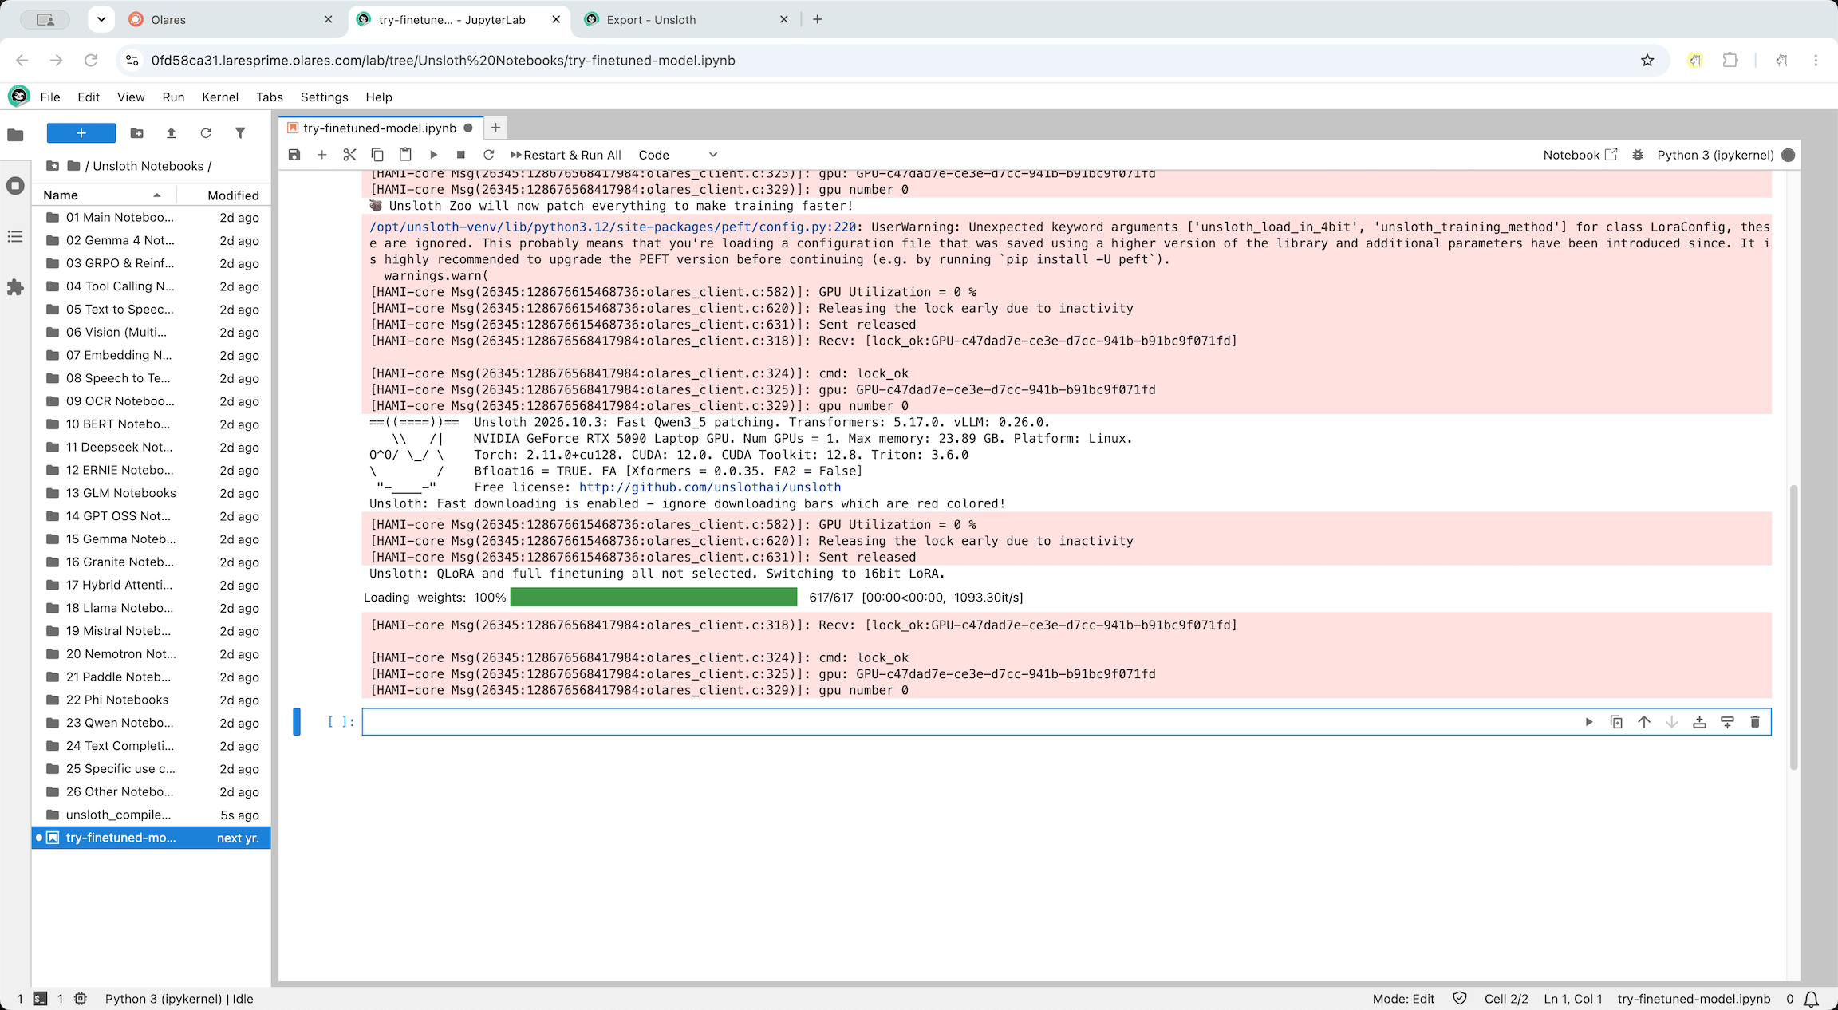Run the selected cell from the notebook toolbar

[433, 155]
